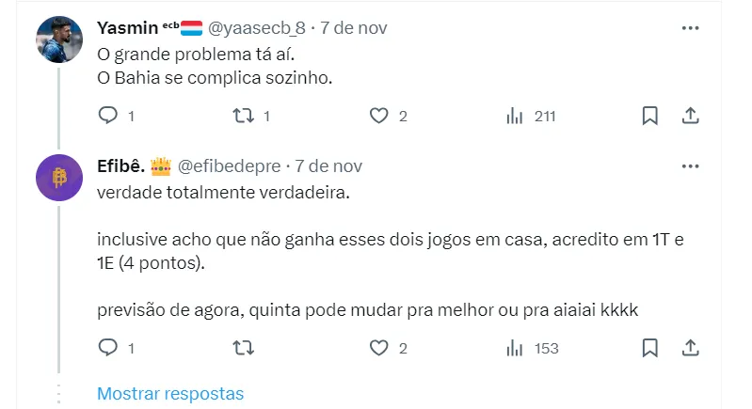Image resolution: width=752 pixels, height=409 pixels.
Task: Retweet Efibê's tweet
Action: [x=243, y=348]
